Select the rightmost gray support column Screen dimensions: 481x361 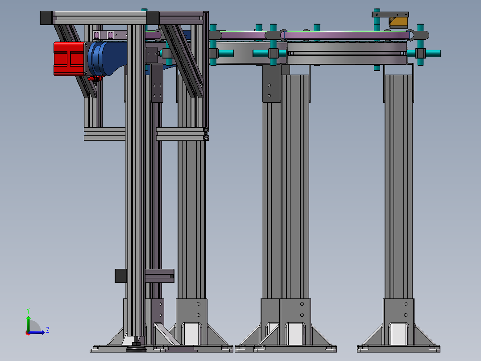[x=398, y=186]
